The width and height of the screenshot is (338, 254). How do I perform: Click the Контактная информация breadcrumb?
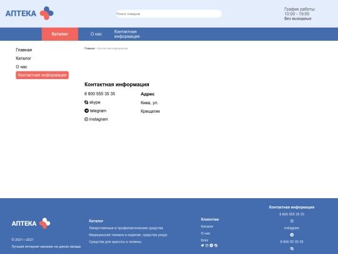click(113, 48)
